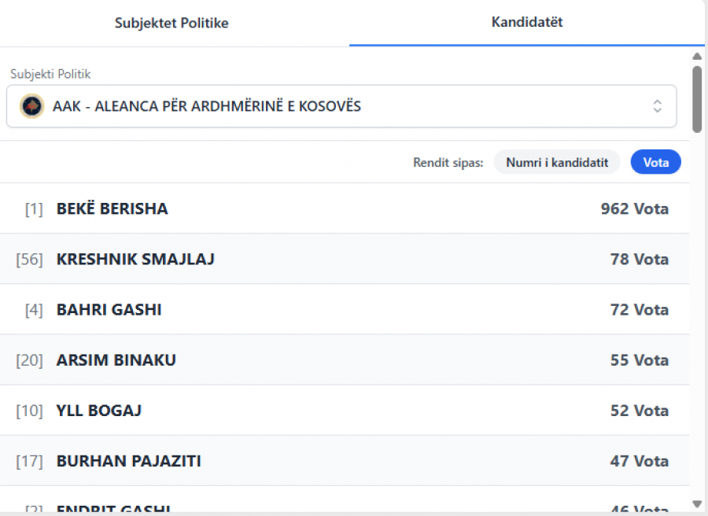The width and height of the screenshot is (708, 516).
Task: Switch to the Subjektet Politike tab
Action: coord(171,23)
